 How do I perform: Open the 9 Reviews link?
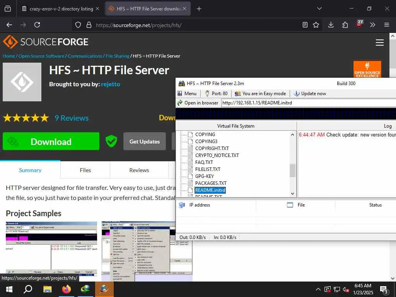pyautogui.click(x=72, y=118)
